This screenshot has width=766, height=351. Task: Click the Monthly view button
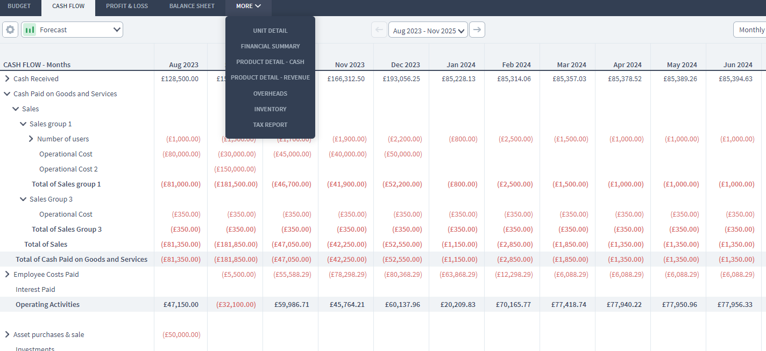[753, 30]
